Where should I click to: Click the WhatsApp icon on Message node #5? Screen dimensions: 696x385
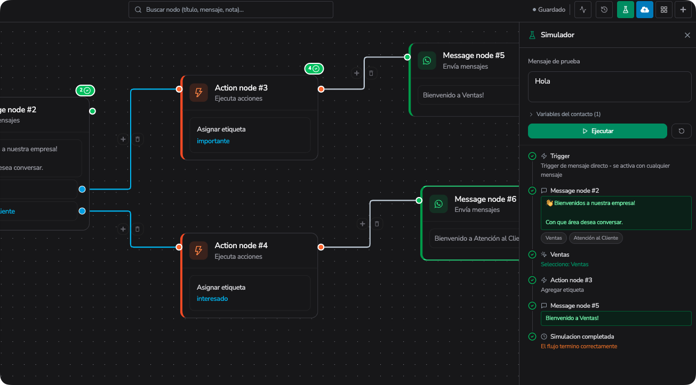click(427, 60)
